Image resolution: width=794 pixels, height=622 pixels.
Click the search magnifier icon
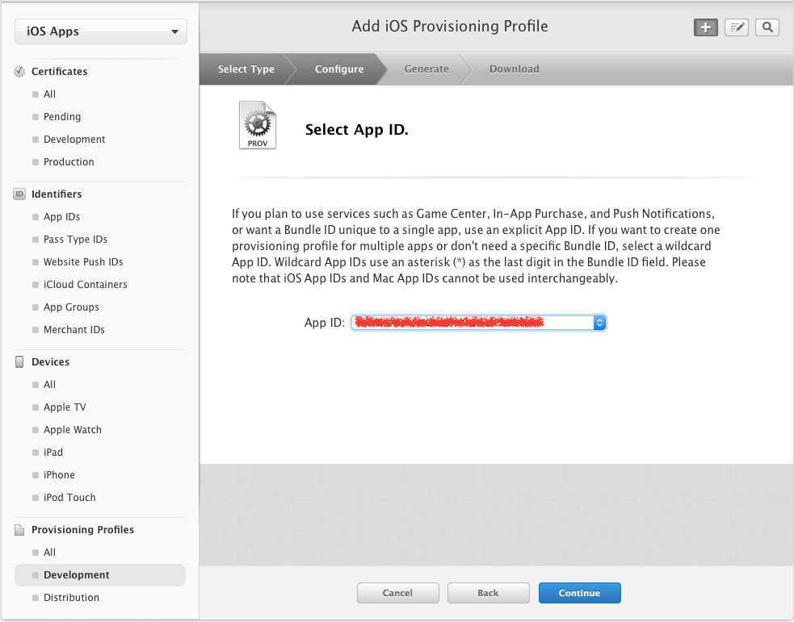tap(767, 27)
